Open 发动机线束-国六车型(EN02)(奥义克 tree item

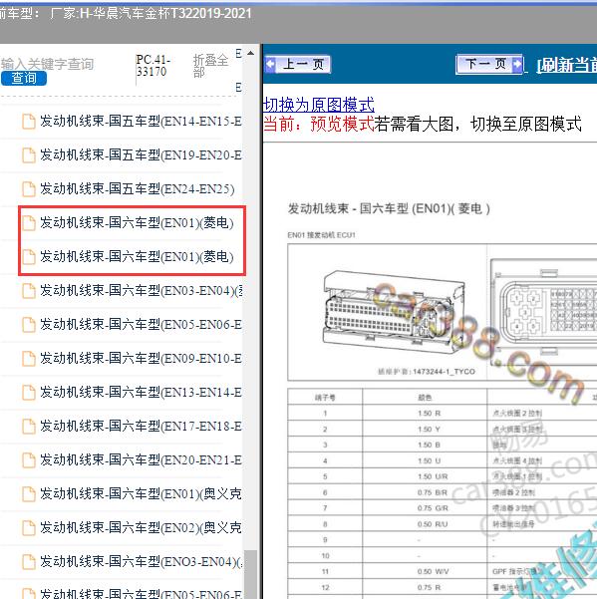[x=141, y=527]
